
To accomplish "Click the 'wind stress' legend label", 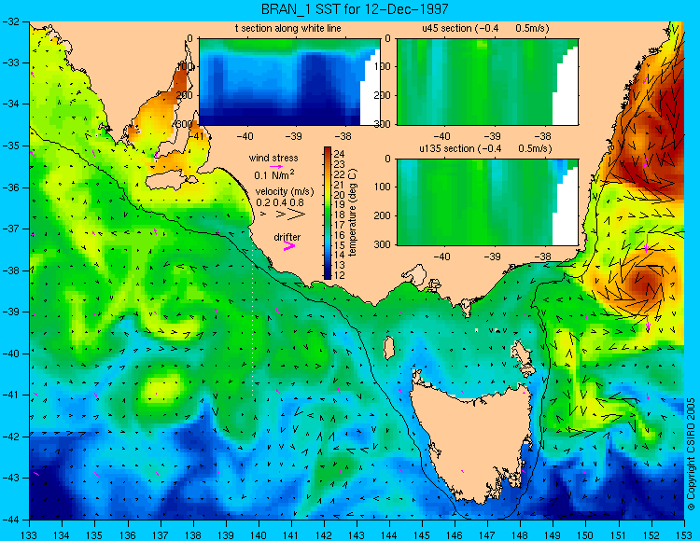I will [273, 158].
